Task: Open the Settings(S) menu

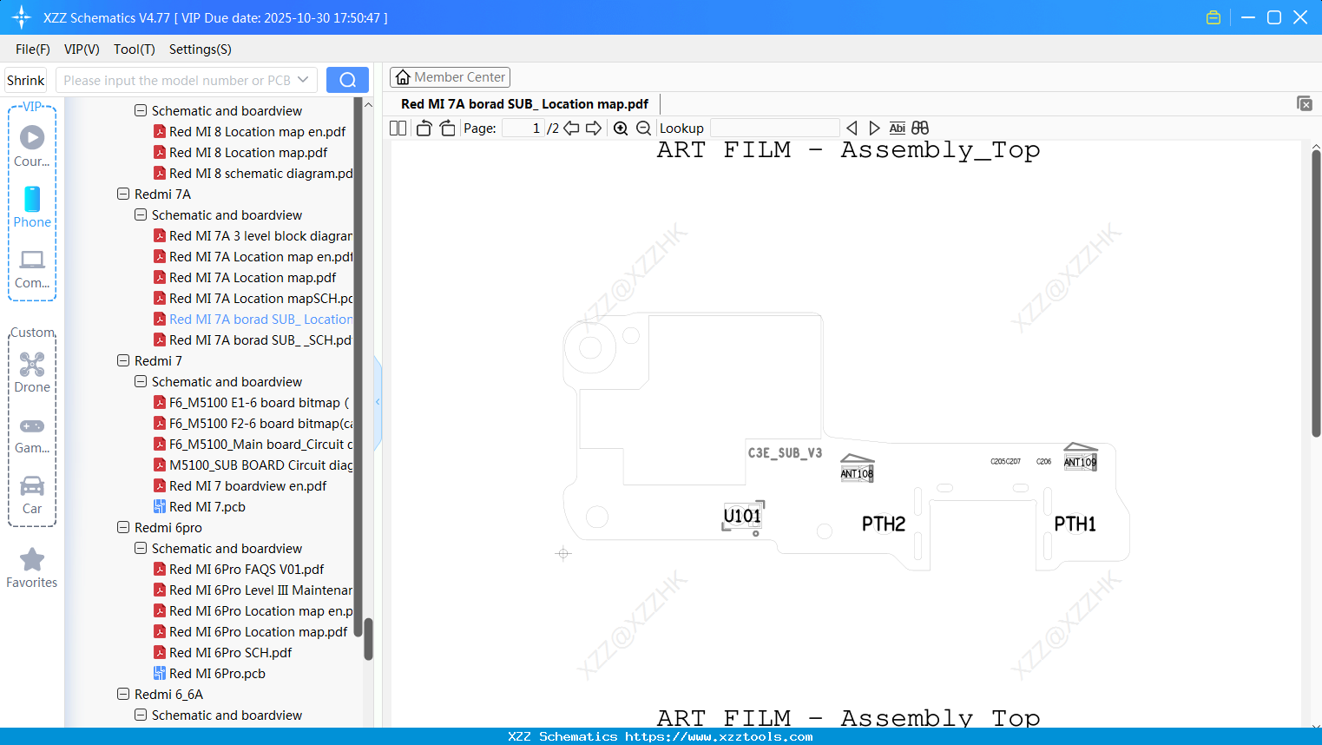Action: point(201,49)
